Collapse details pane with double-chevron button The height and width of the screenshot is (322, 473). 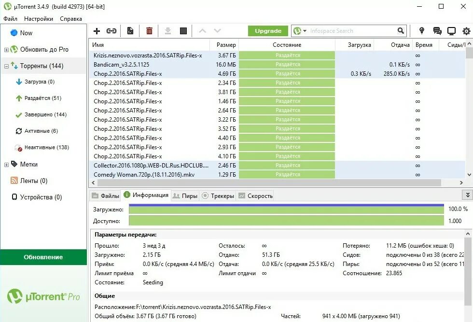tap(467, 195)
